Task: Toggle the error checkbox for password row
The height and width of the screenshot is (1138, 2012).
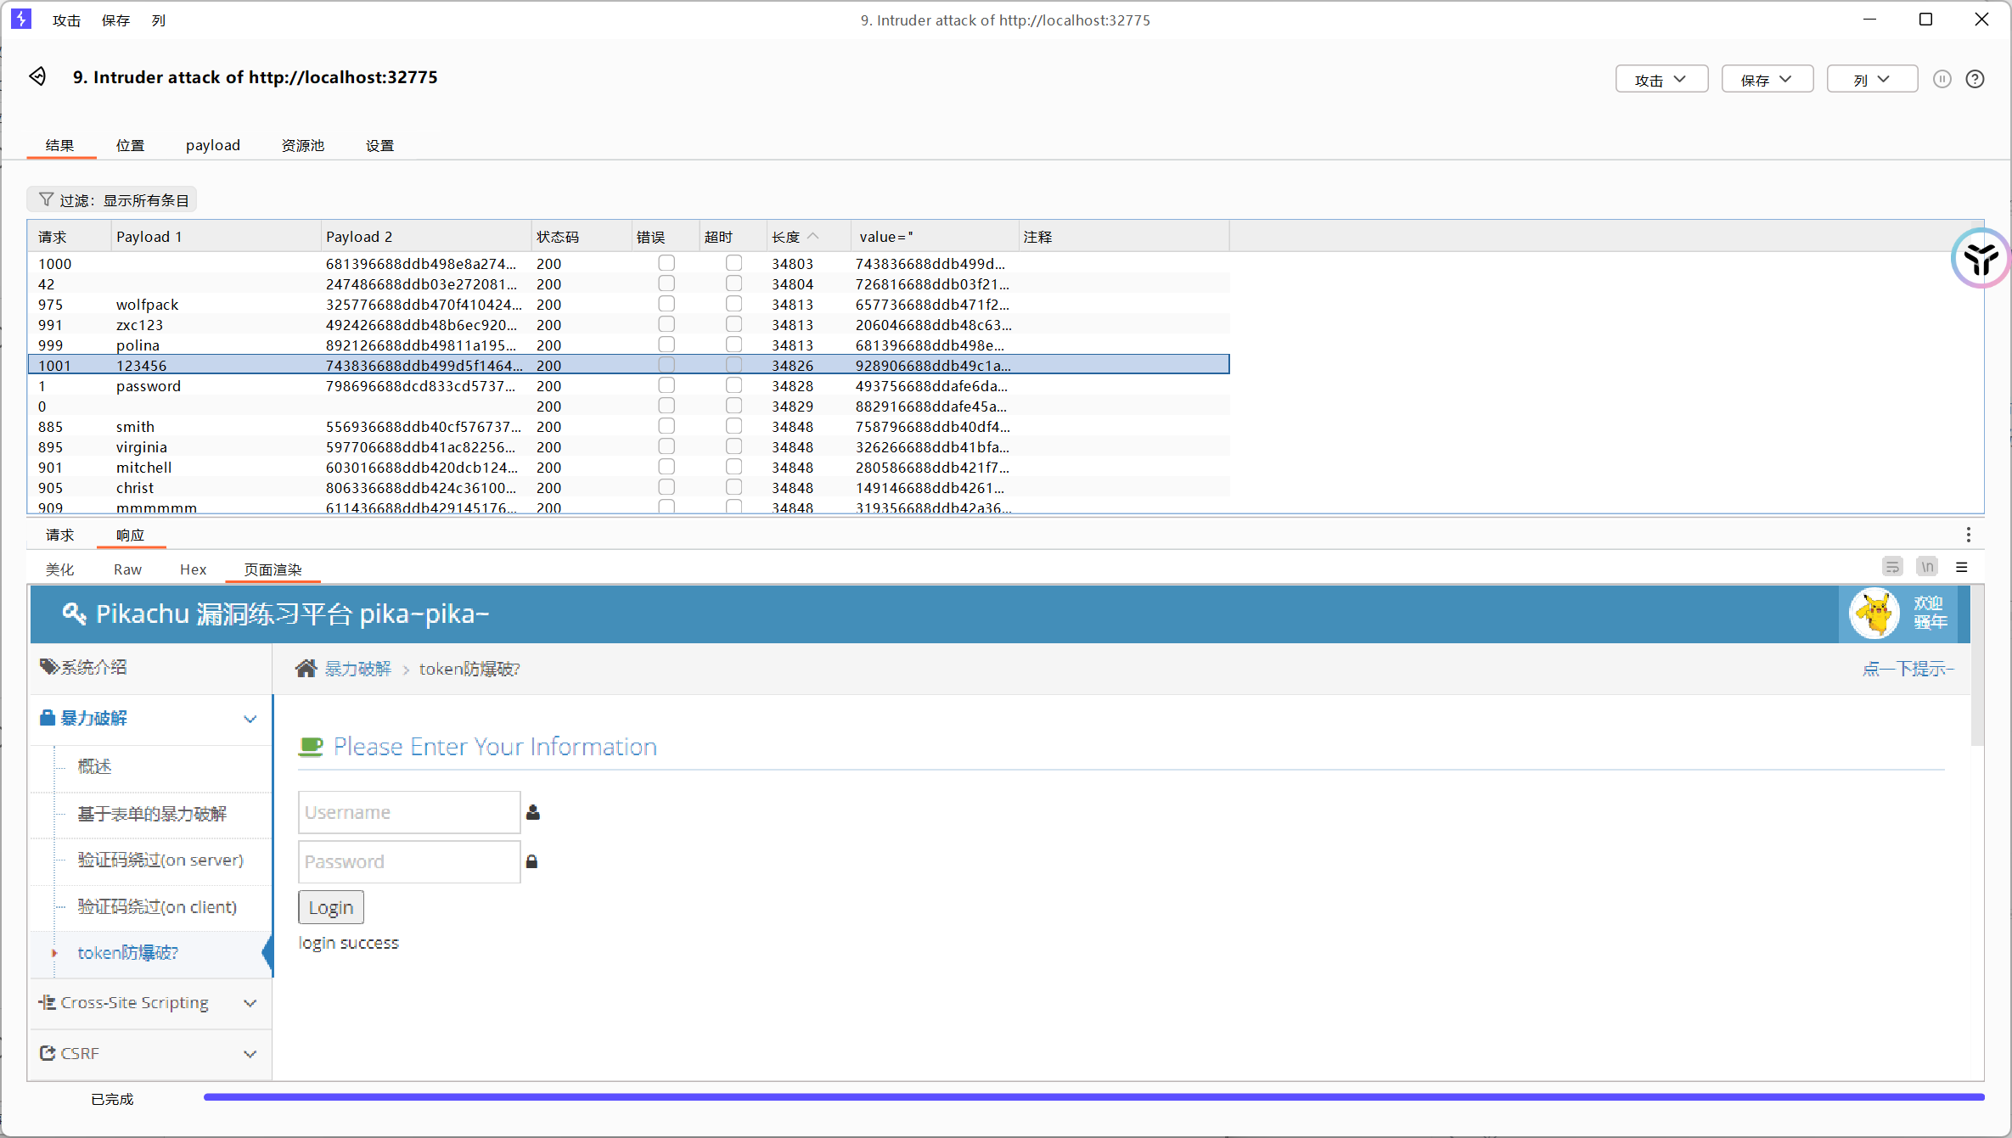Action: pos(666,385)
